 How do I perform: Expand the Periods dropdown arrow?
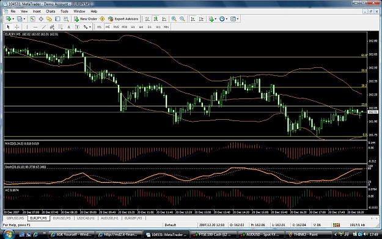pyautogui.click(x=227, y=19)
